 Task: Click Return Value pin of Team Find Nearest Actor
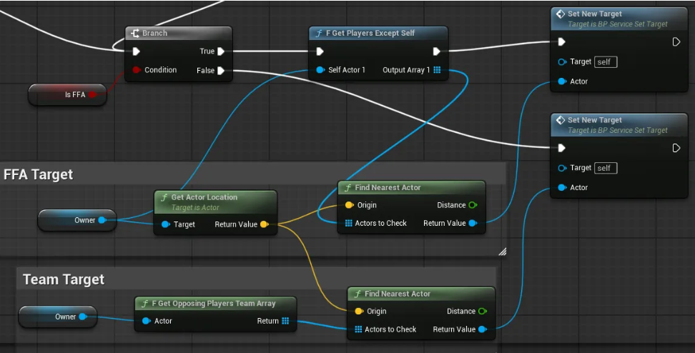[483, 329]
